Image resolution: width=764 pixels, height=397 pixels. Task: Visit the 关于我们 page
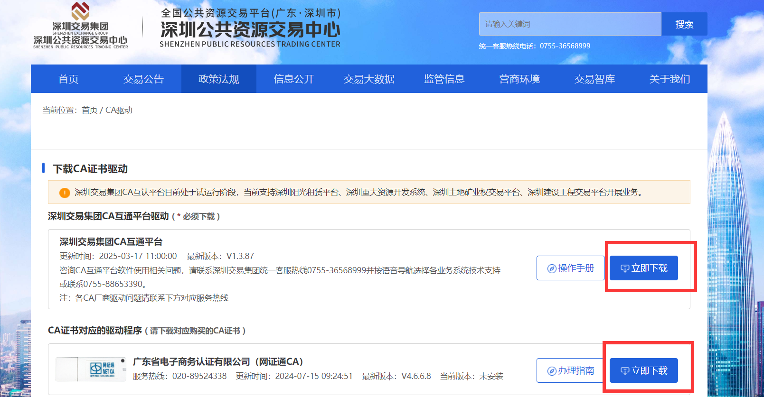(670, 79)
